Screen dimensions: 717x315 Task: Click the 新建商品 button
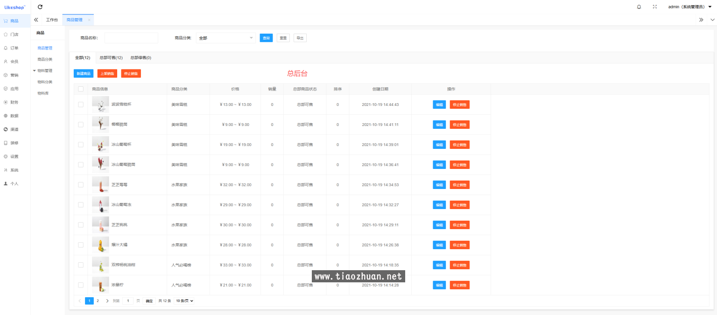(x=84, y=74)
